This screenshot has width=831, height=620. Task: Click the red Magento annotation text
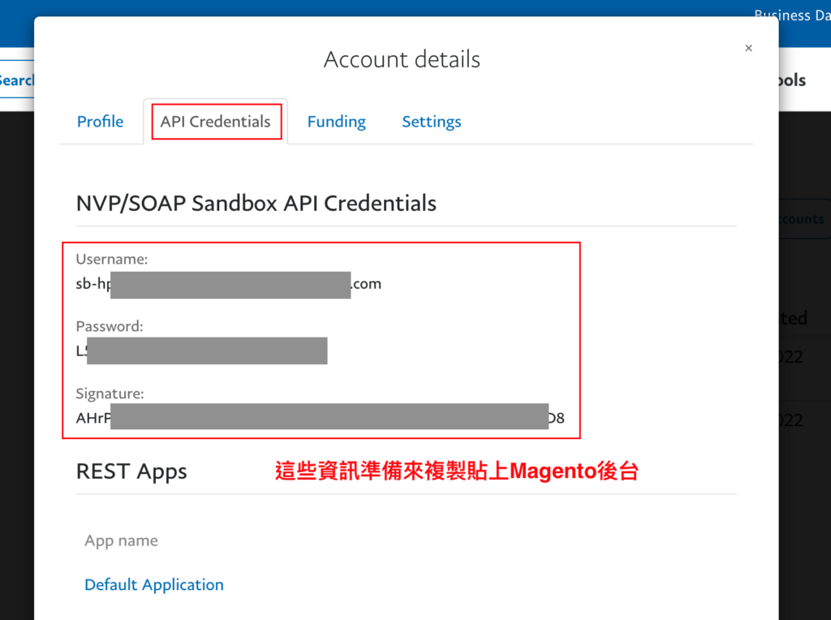pos(457,471)
